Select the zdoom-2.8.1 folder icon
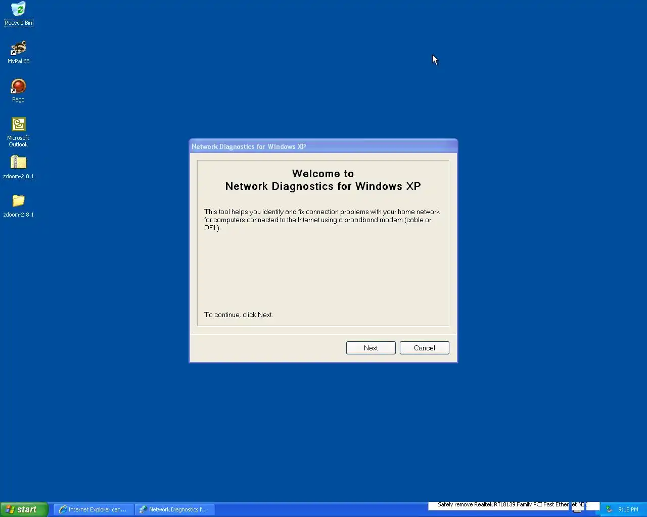Viewport: 647px width, 517px height. pyautogui.click(x=18, y=206)
